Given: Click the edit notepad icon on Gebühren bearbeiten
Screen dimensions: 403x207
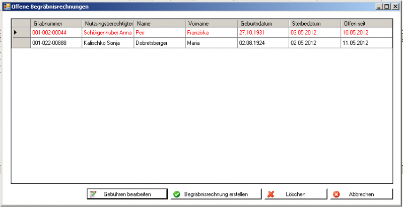Looking at the screenshot, I should click(x=92, y=194).
